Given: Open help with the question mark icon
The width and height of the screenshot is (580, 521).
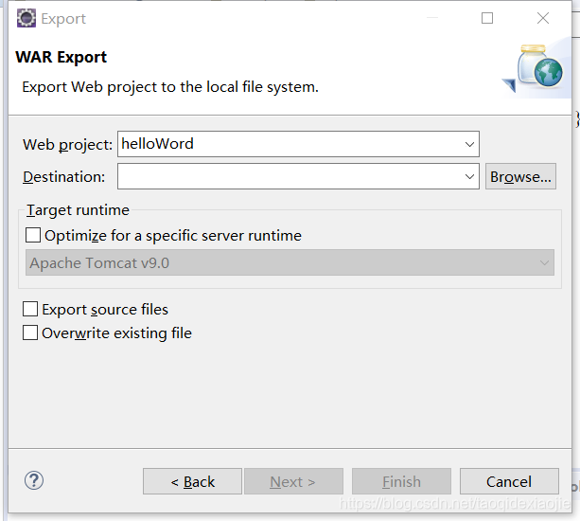Looking at the screenshot, I should pos(34,480).
